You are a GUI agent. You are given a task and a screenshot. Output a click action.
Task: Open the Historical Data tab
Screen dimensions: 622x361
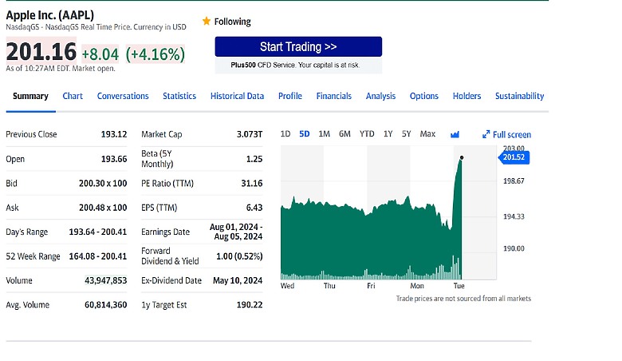237,96
